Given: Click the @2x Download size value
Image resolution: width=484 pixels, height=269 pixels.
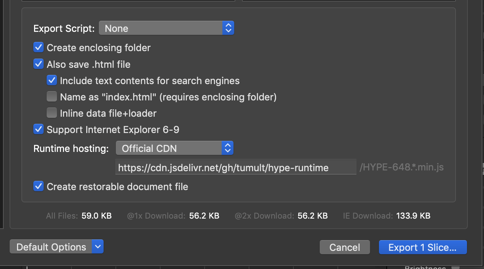Looking at the screenshot, I should (x=312, y=216).
